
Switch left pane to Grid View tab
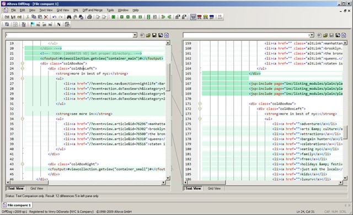click(37, 188)
